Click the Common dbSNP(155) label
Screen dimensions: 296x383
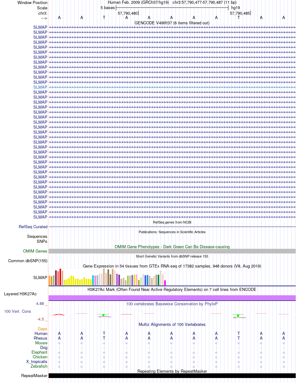point(28,261)
